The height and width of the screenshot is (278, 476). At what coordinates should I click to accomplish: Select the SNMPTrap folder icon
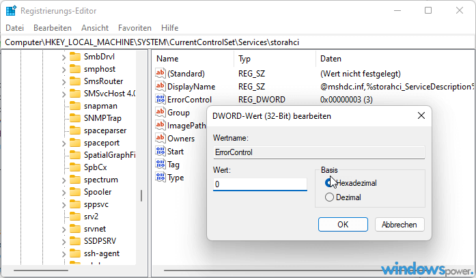tap(75, 118)
